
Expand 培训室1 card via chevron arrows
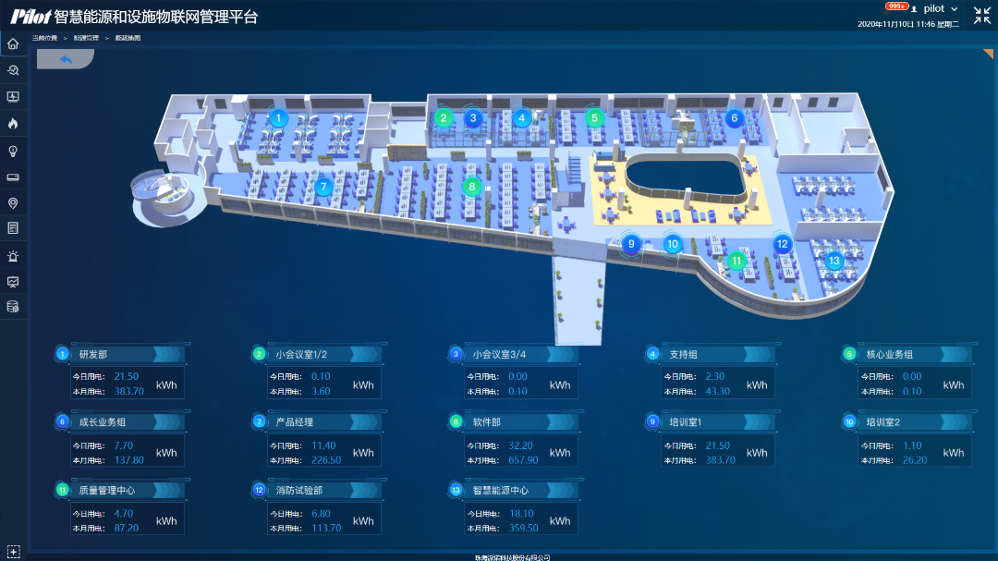tap(758, 421)
